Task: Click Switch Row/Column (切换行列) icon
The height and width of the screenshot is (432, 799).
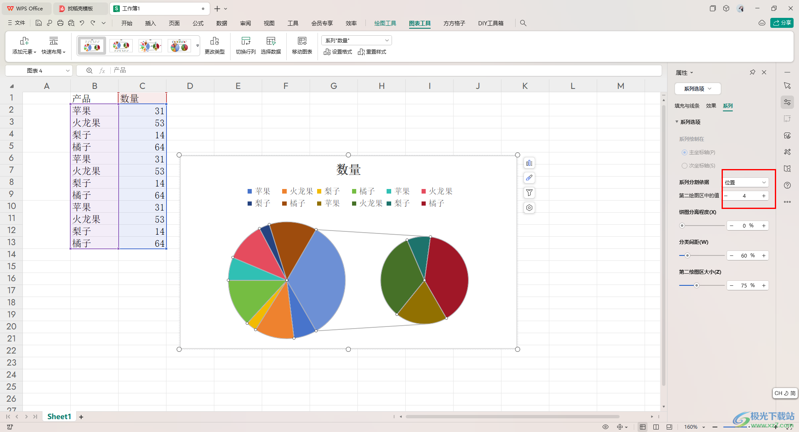Action: [246, 45]
